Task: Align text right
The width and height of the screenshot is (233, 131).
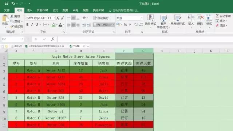Action: (78, 25)
